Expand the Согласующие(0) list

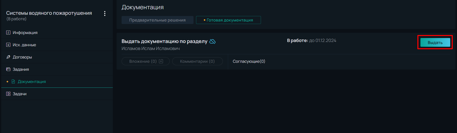point(249,61)
